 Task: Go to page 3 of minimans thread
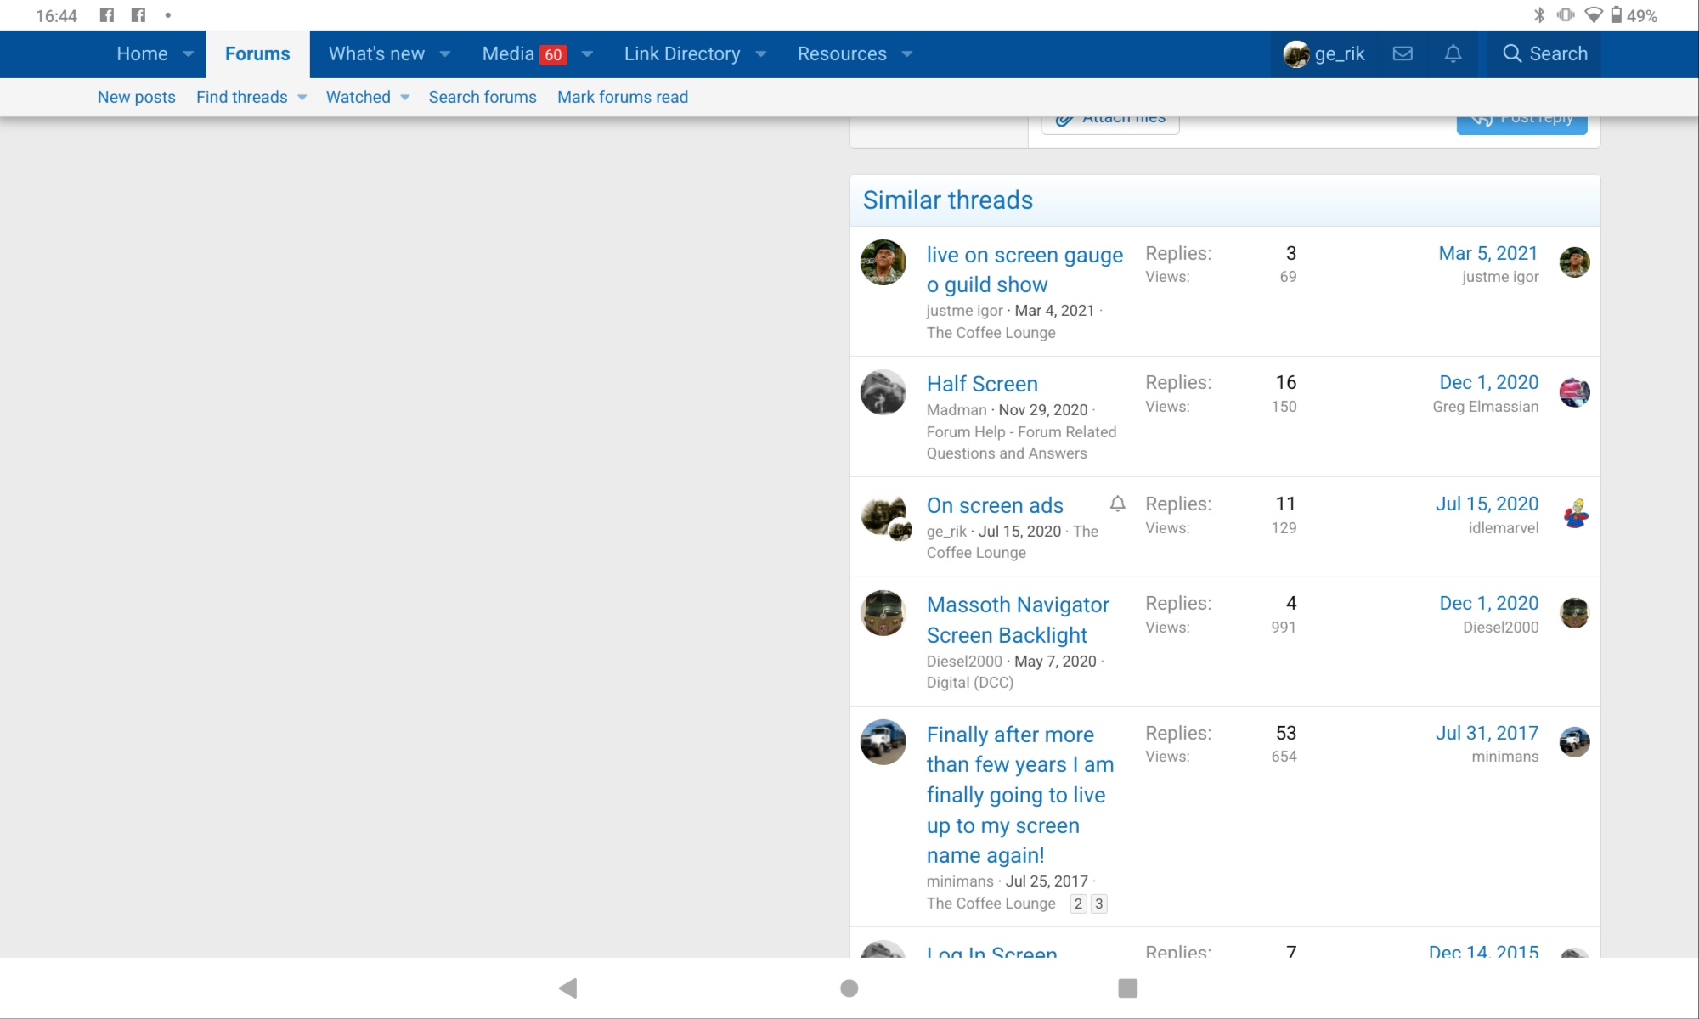pyautogui.click(x=1098, y=904)
